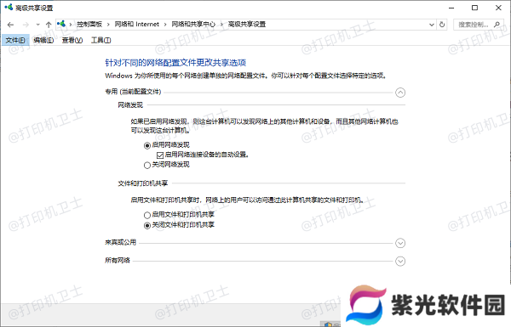Expand chevron after 网络和共享中心 breadcrumb
511x327 pixels.
tap(221, 25)
